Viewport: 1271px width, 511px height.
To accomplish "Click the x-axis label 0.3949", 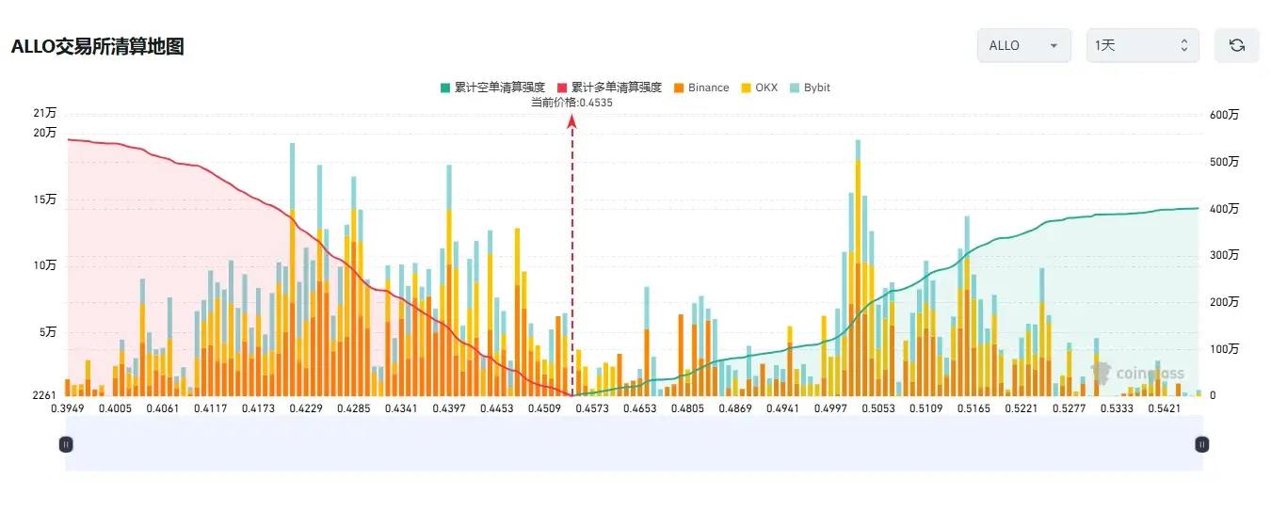I will point(68,408).
